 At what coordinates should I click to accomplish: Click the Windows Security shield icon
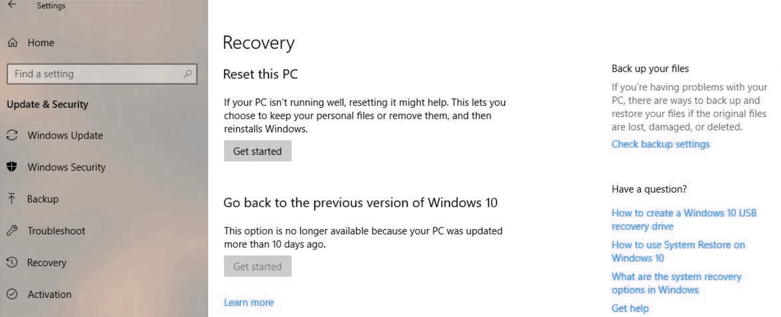[x=11, y=167]
